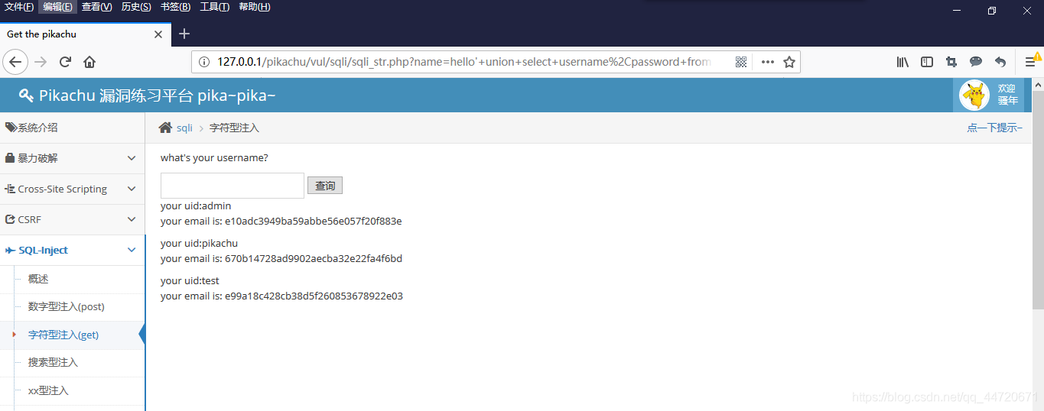
Task: Restore the browser window size
Action: tap(992, 11)
